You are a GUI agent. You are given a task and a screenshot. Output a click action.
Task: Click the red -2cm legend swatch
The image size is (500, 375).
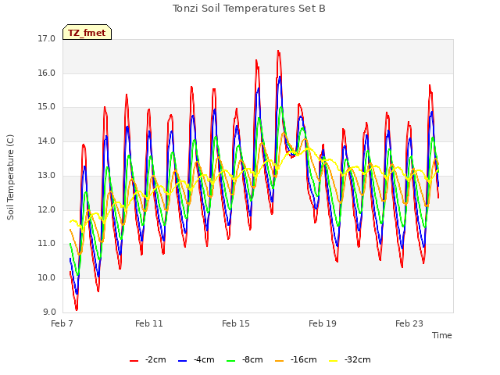click(x=134, y=361)
